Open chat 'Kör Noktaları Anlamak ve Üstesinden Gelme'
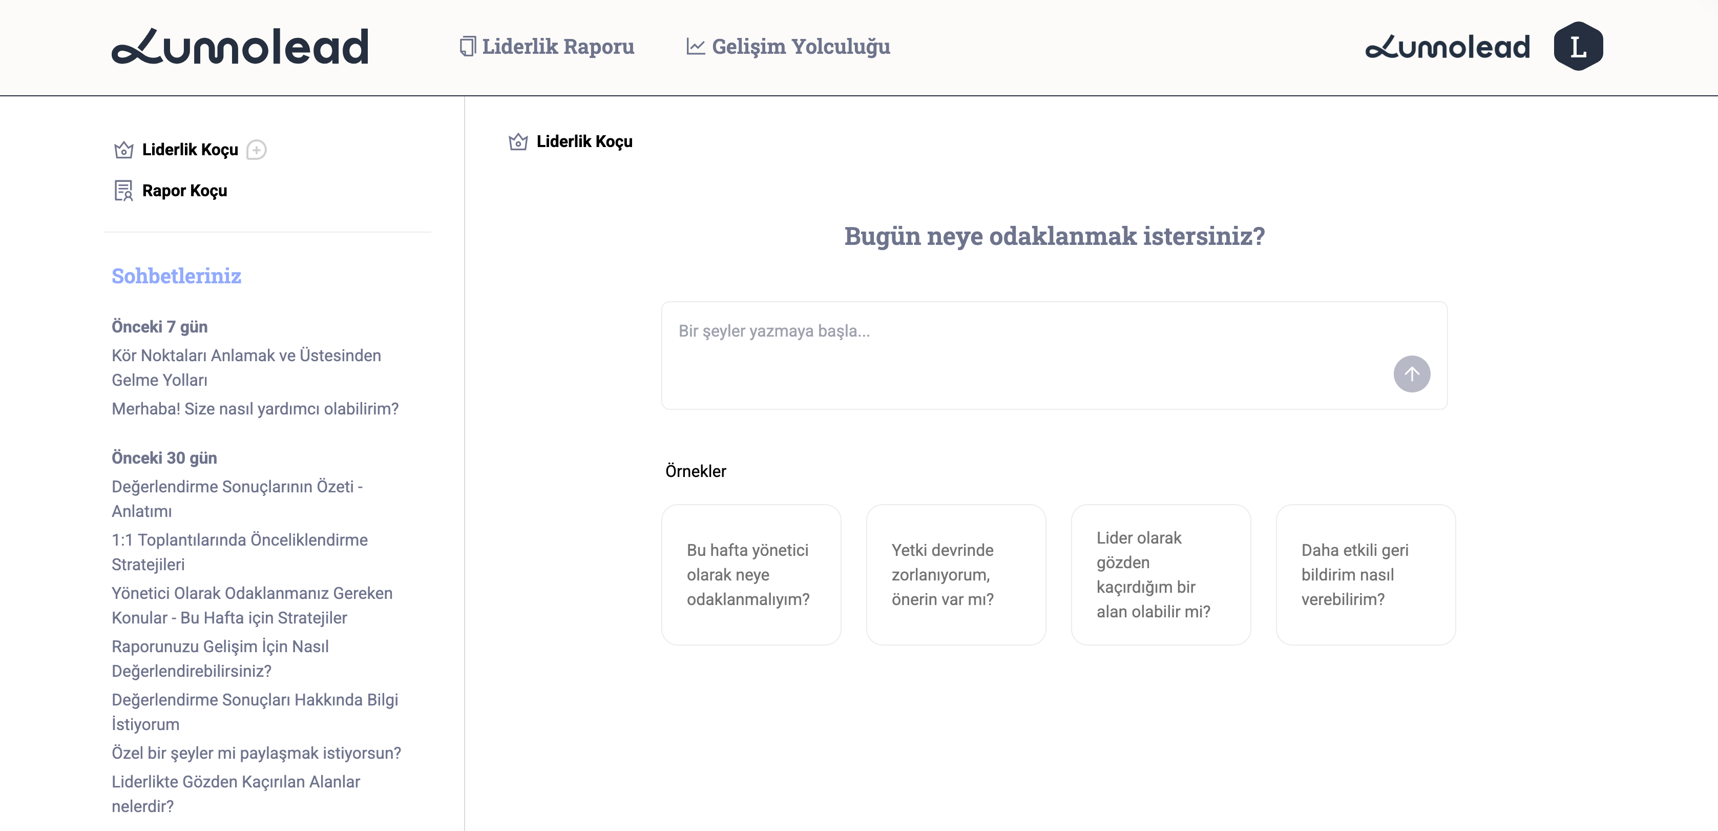The height and width of the screenshot is (831, 1718). coord(246,367)
